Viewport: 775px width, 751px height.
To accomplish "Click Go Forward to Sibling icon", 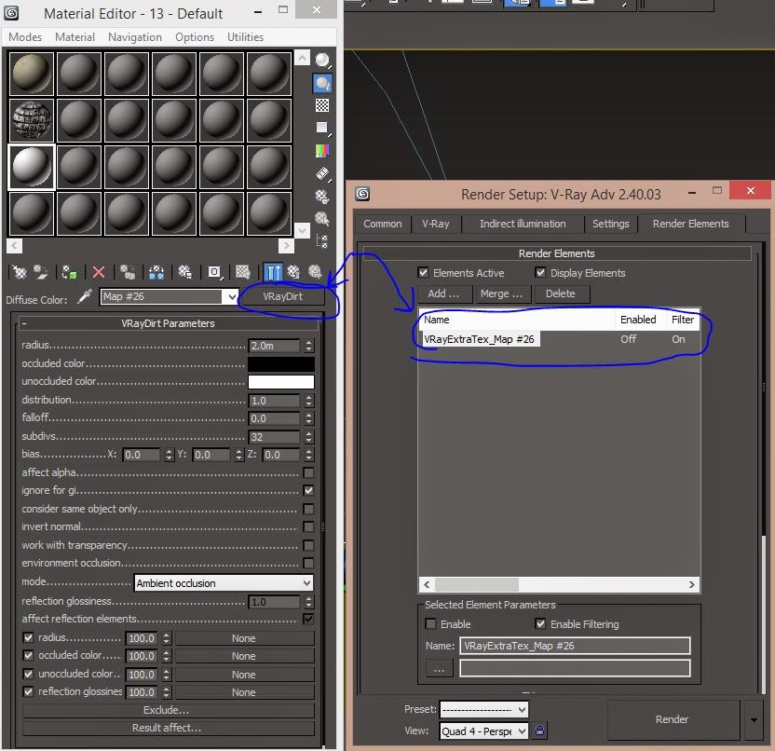I will click(315, 272).
